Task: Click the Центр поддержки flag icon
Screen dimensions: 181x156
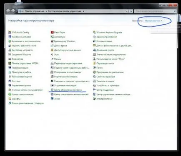Action: [94, 90]
